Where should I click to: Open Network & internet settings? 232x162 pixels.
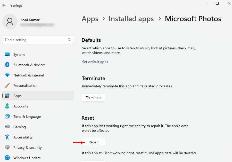coord(38,75)
